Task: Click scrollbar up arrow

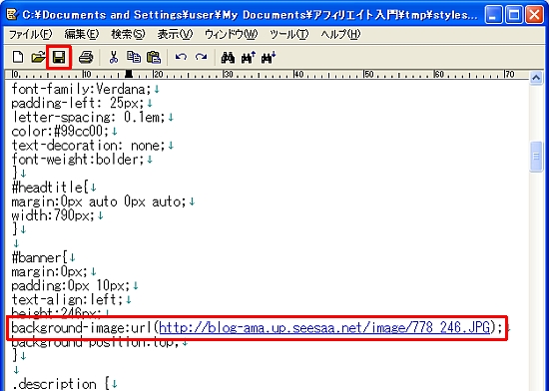Action: pos(536,78)
